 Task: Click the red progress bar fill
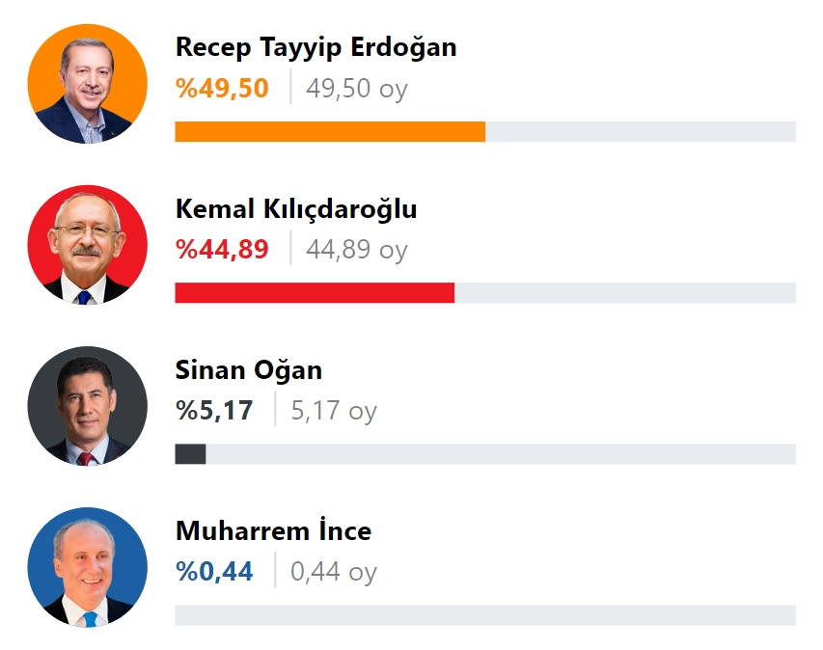click(315, 293)
